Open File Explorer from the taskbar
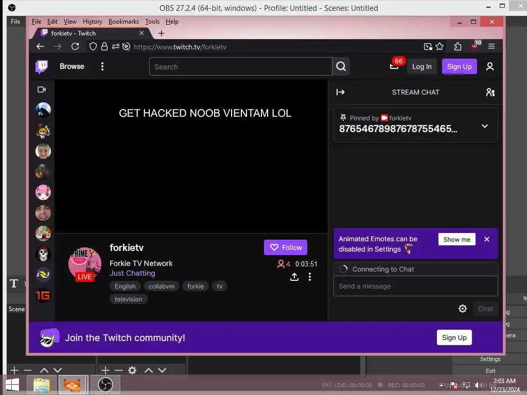 click(x=42, y=385)
